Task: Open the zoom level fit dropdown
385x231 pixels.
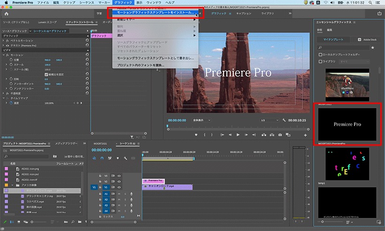Action: (201, 120)
